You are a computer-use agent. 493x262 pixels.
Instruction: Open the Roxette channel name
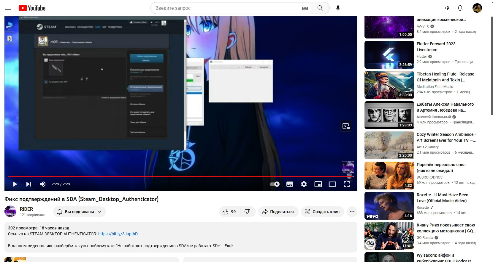423,208
